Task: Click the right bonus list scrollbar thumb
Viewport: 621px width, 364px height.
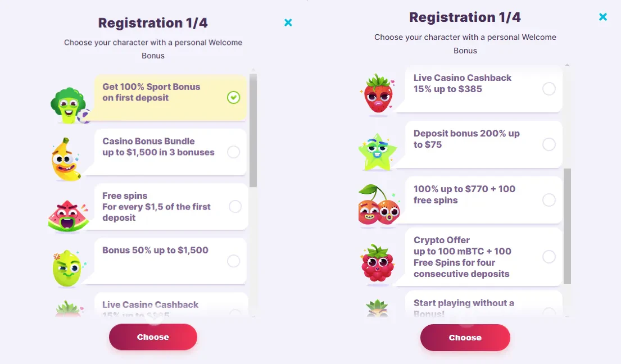Action: [x=567, y=226]
